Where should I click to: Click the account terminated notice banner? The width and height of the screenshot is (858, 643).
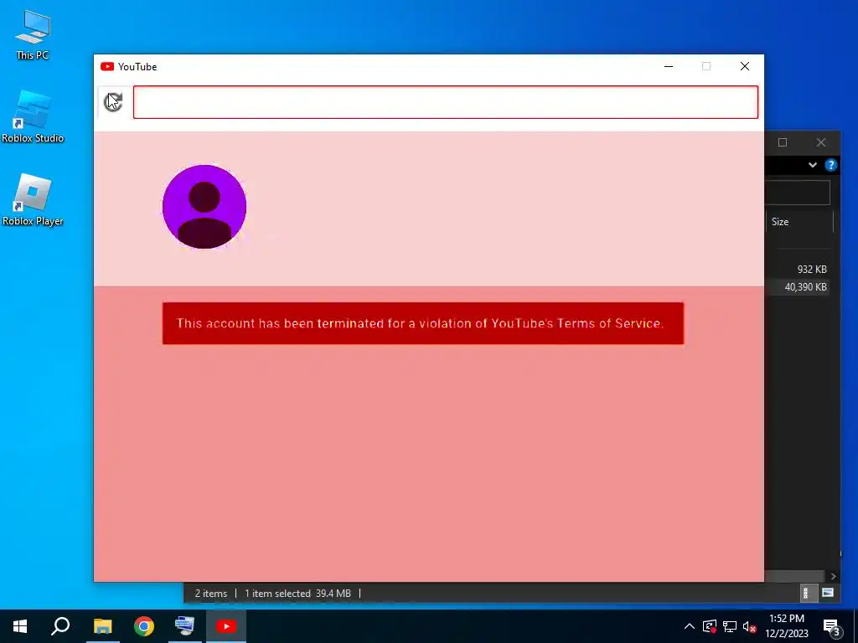click(x=423, y=323)
